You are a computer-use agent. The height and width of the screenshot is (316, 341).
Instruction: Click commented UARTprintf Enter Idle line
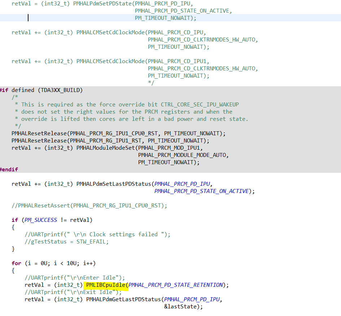75,278
